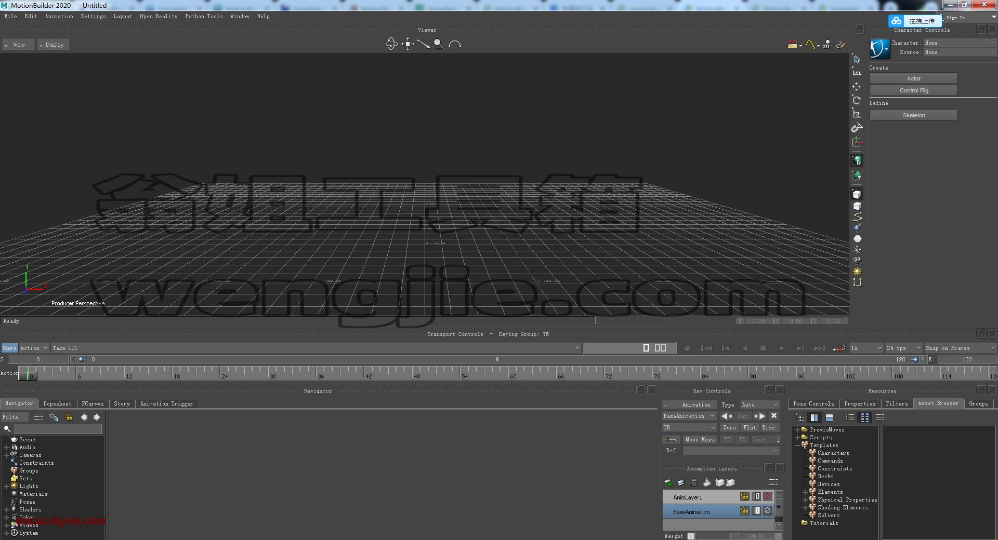
Task: Select the Orbit camera tool in Viewer
Action: click(391, 44)
